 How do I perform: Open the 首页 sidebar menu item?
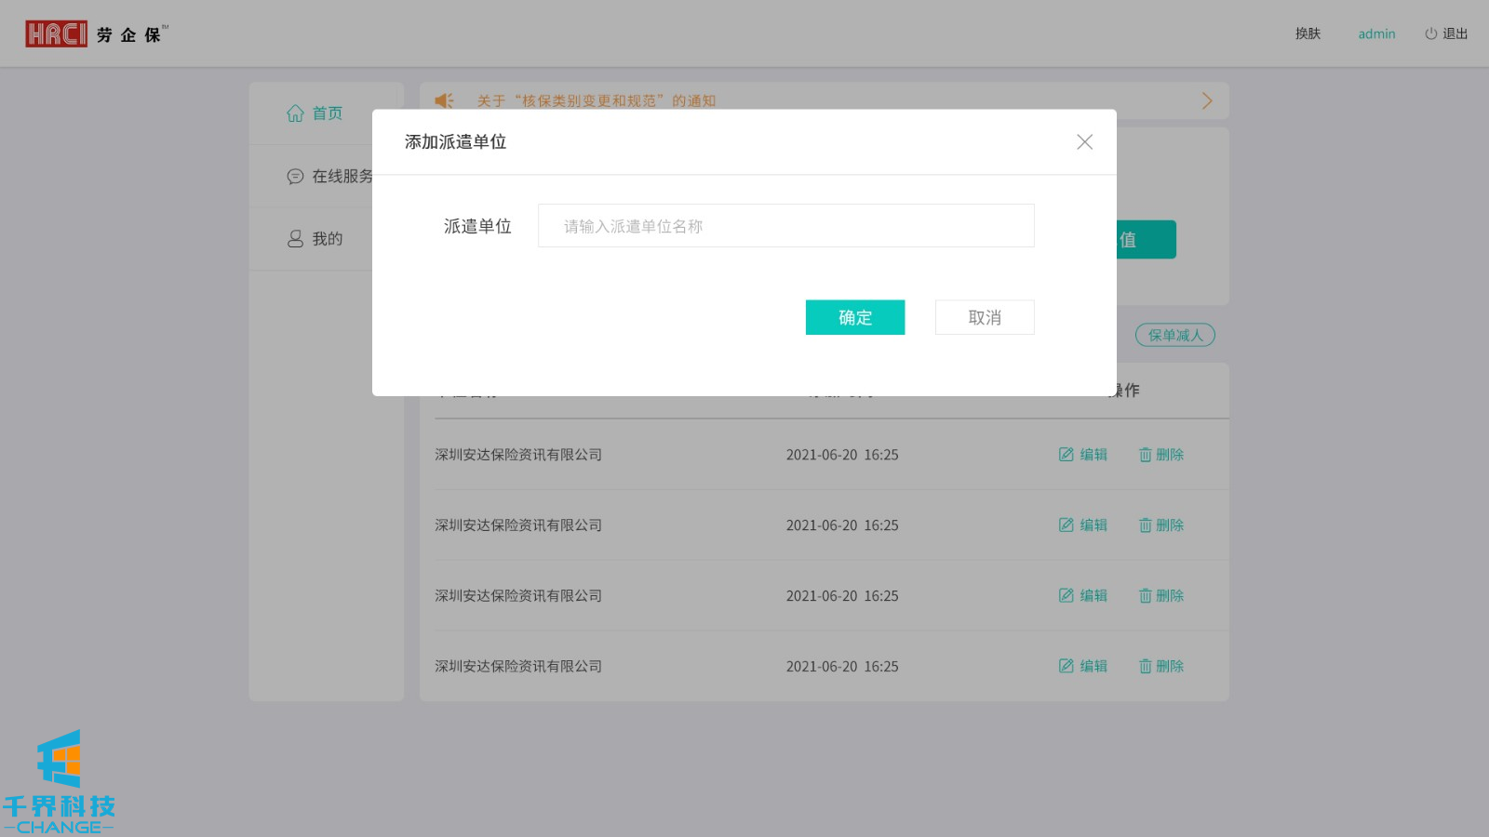tap(326, 113)
